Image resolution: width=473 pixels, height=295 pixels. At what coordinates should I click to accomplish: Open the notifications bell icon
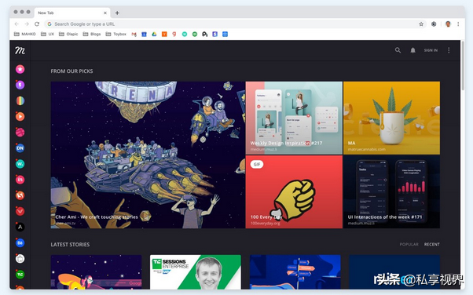(x=412, y=50)
